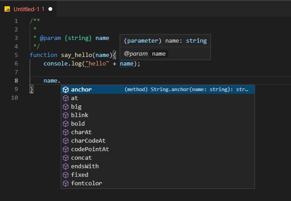
Task: Click line number 1 in the gutter
Action: click(x=16, y=21)
